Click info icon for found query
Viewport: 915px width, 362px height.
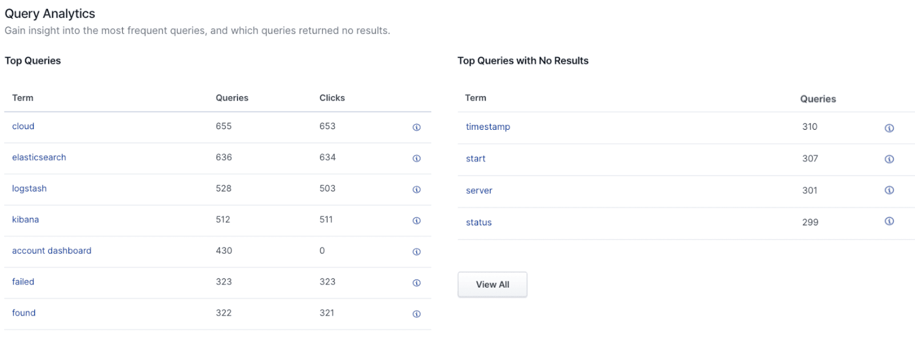416,314
